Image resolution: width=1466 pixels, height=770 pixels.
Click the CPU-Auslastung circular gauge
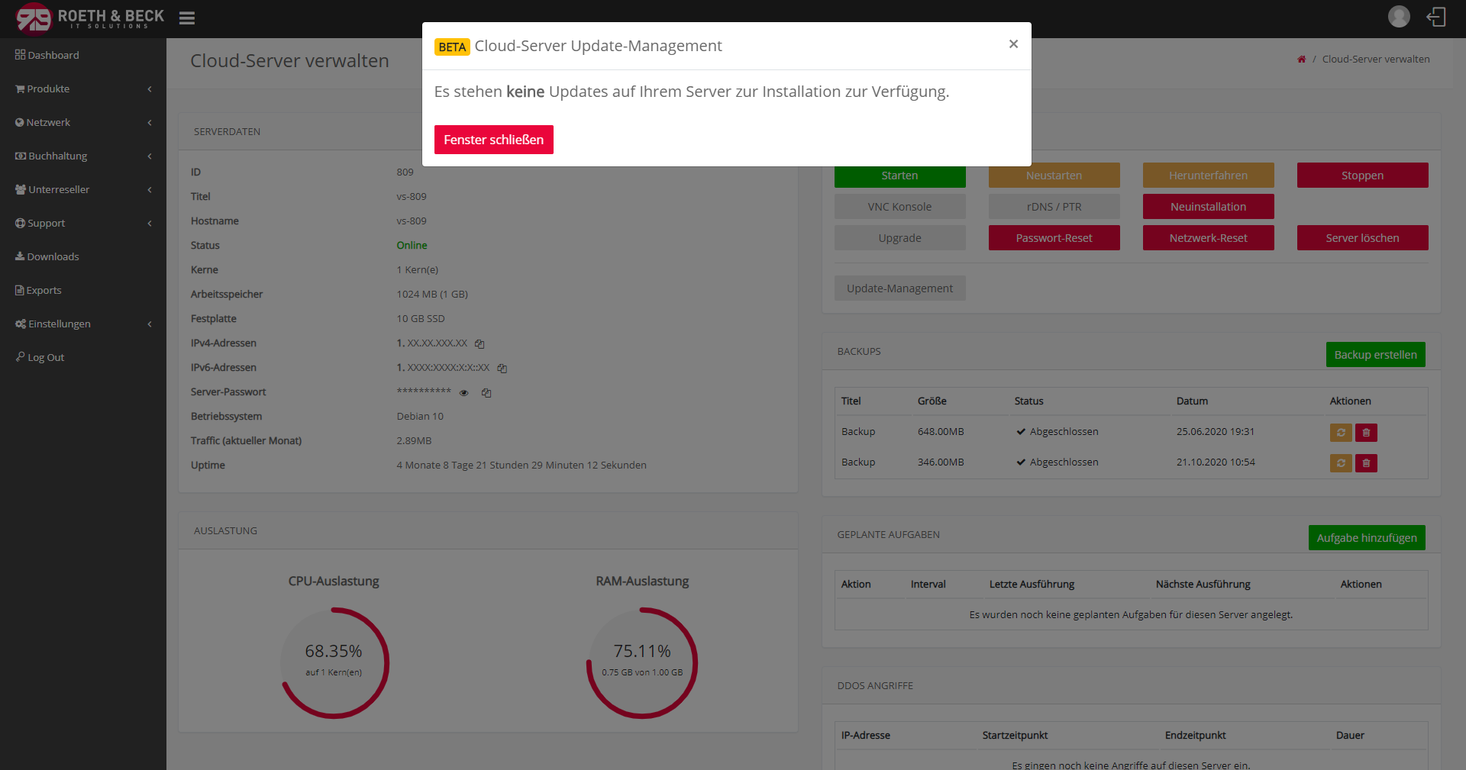click(x=334, y=662)
